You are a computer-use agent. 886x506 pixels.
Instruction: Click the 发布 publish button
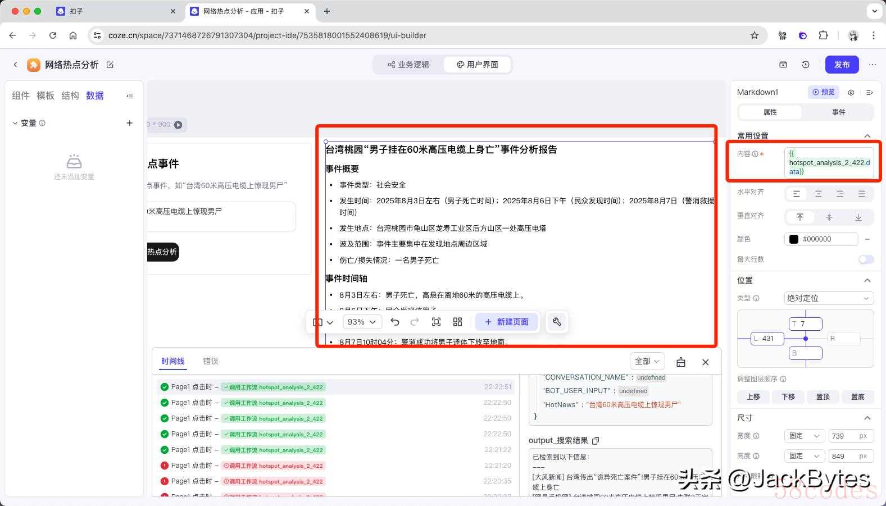(x=842, y=65)
